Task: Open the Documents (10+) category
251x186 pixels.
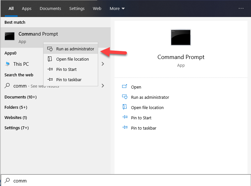Action: point(20,97)
